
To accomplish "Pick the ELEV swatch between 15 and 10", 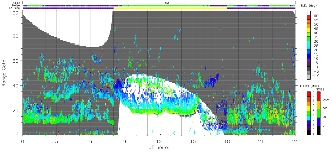I will [309, 56].
